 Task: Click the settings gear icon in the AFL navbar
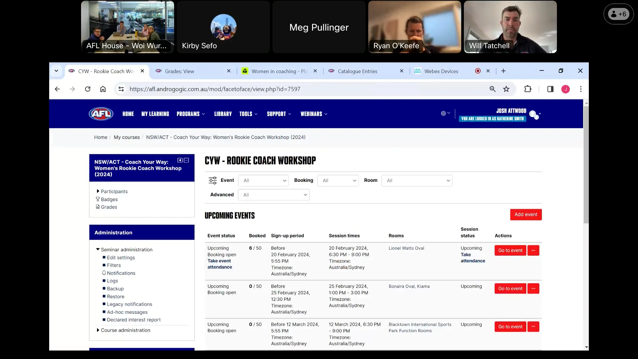click(x=443, y=113)
